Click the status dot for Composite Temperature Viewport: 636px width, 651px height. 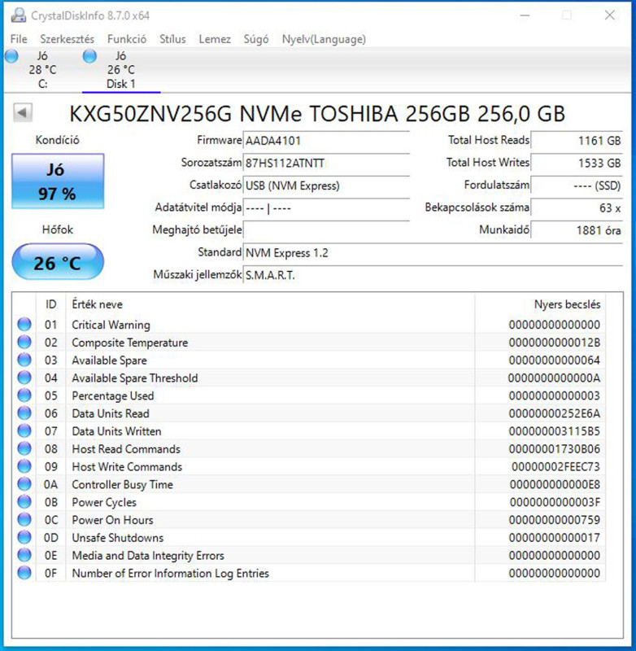click(24, 342)
